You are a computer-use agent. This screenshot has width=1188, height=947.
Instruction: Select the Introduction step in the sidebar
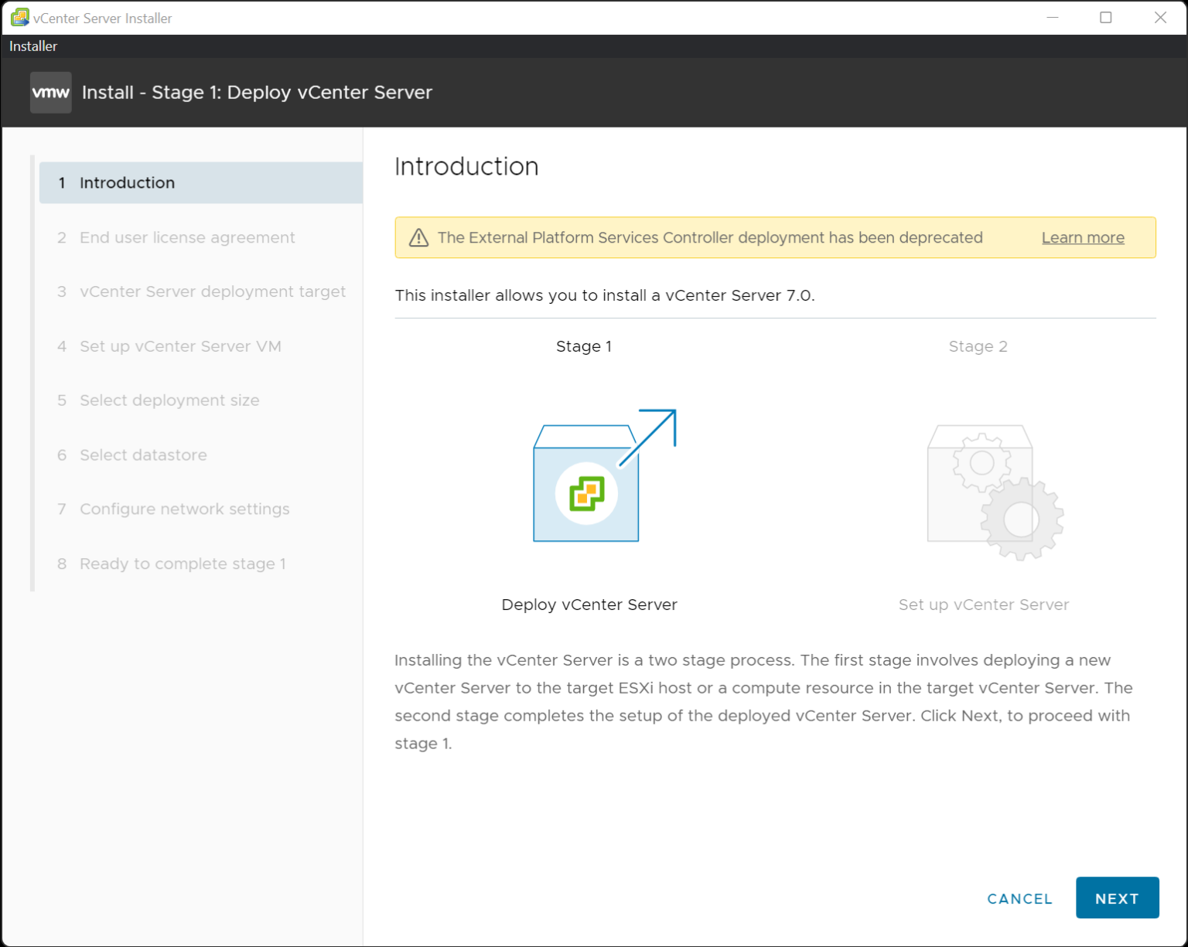[127, 182]
